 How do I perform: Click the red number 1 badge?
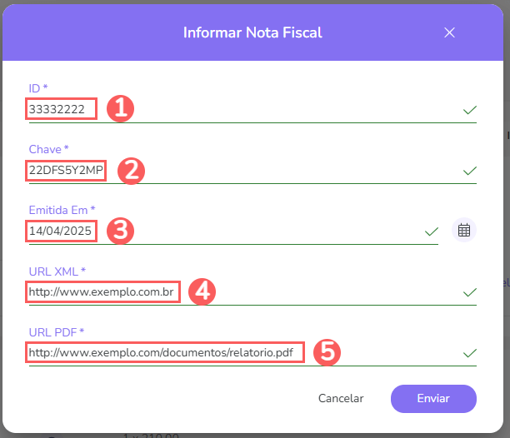(x=121, y=109)
